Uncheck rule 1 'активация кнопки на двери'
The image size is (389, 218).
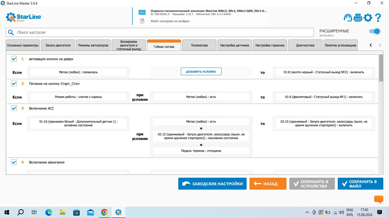coord(14,59)
